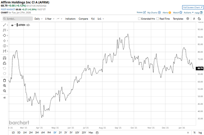The image size is (204, 135).
Task: Open the My Charts link
Action: pyautogui.click(x=154, y=13)
